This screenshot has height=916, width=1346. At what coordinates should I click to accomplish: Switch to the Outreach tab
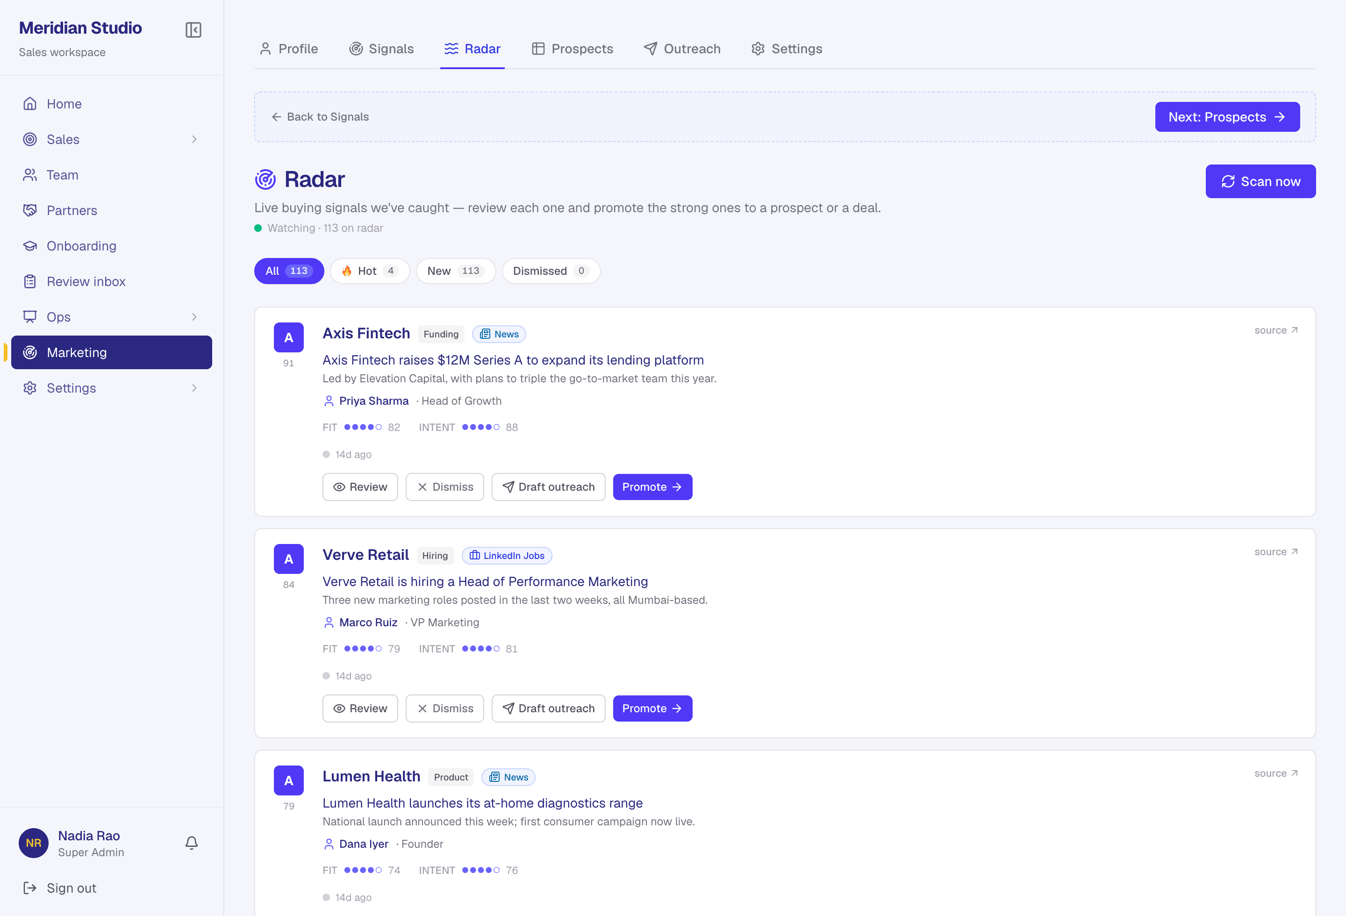pos(682,49)
